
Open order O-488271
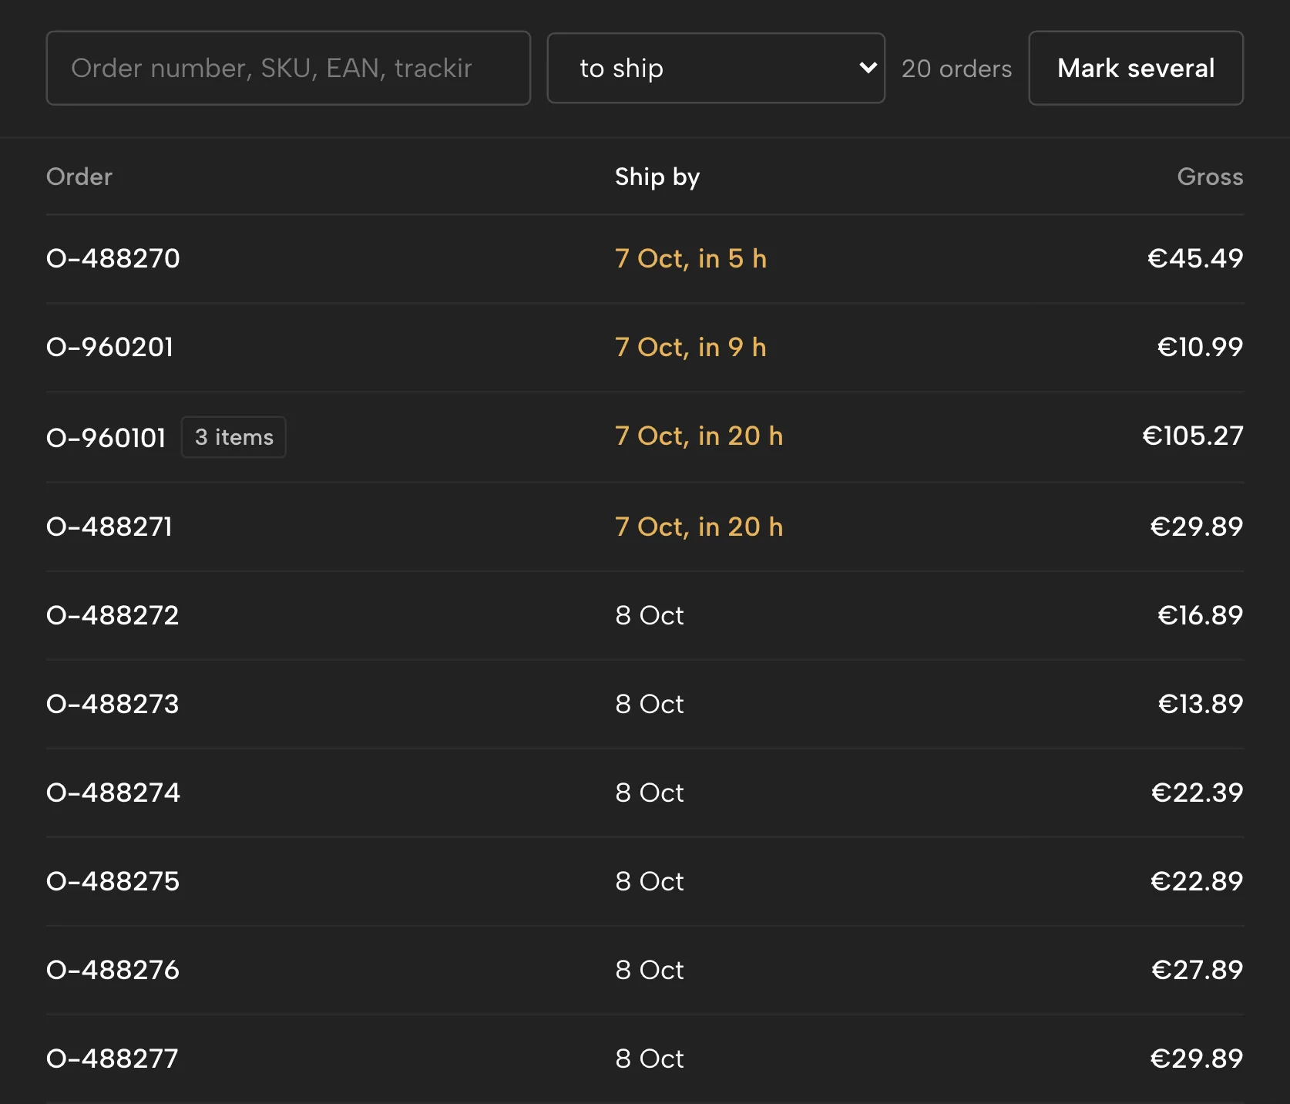(x=109, y=527)
